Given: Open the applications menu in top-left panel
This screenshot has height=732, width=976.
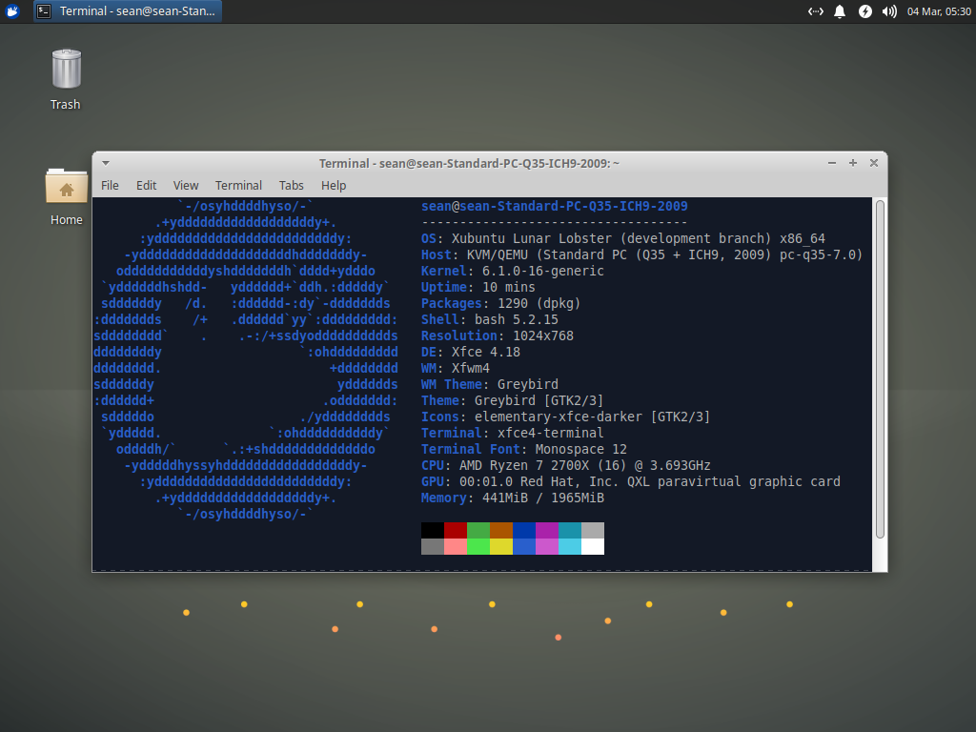Looking at the screenshot, I should click(x=10, y=10).
